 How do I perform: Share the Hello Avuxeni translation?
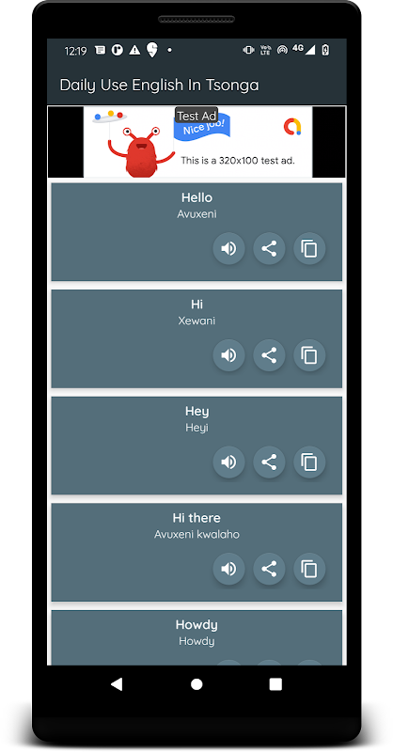[269, 249]
